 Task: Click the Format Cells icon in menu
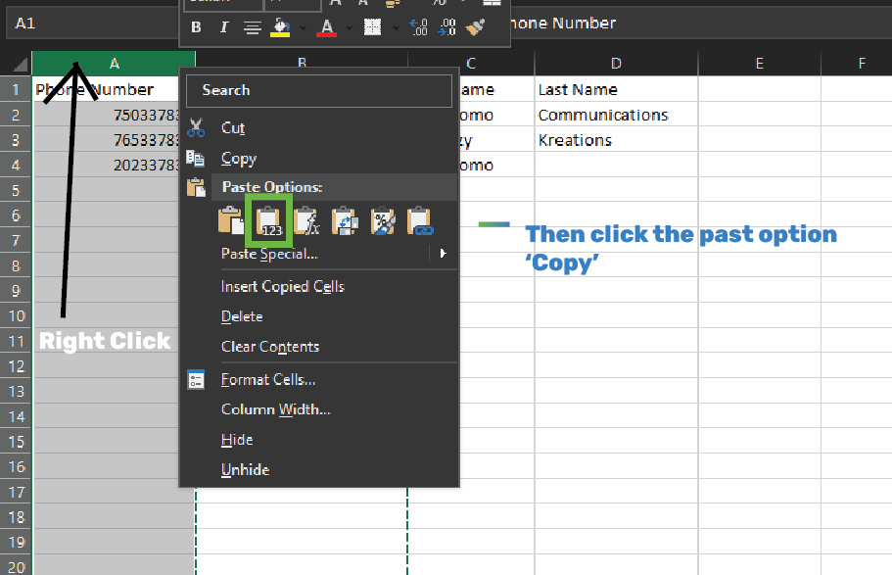(196, 380)
